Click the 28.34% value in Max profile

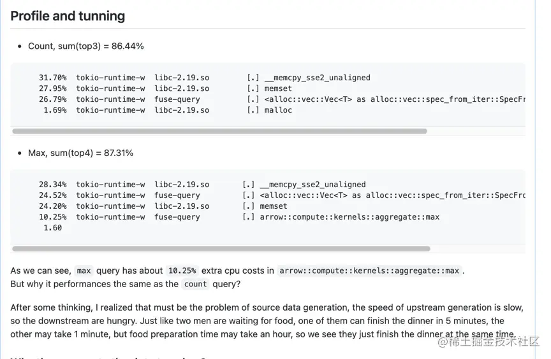(x=53, y=185)
